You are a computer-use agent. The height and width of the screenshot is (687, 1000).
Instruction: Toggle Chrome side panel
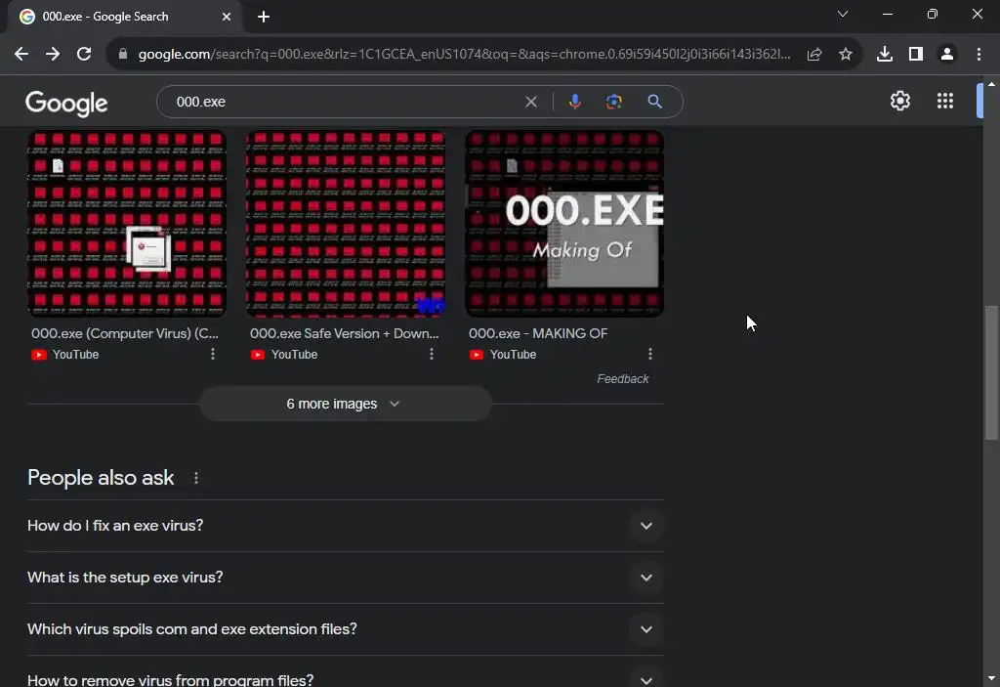point(916,55)
